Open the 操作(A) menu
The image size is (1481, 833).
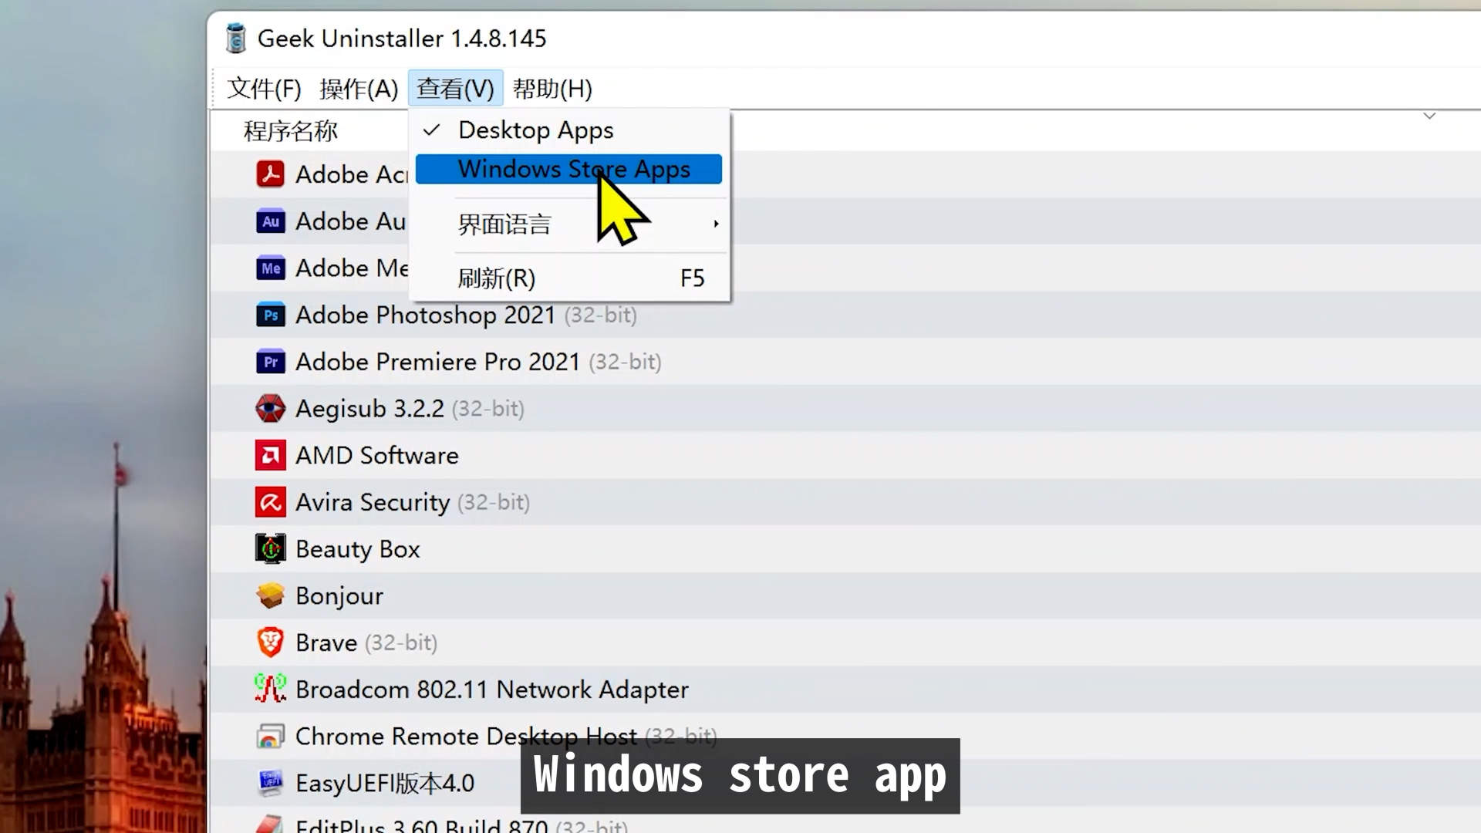[x=359, y=89]
